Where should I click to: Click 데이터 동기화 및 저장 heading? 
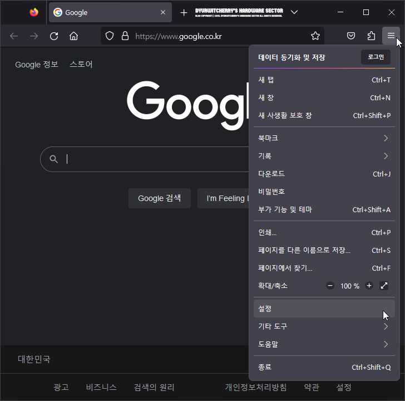tap(292, 57)
